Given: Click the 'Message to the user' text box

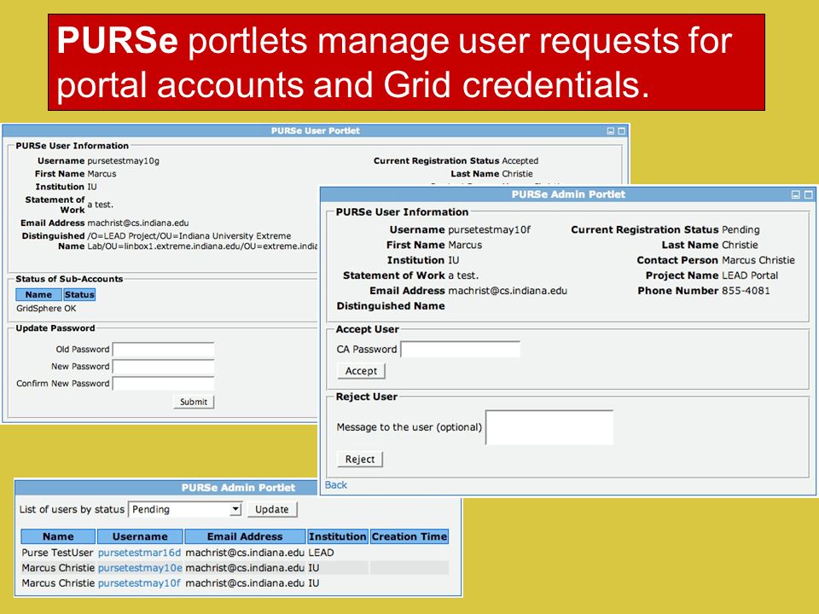Looking at the screenshot, I should [549, 427].
